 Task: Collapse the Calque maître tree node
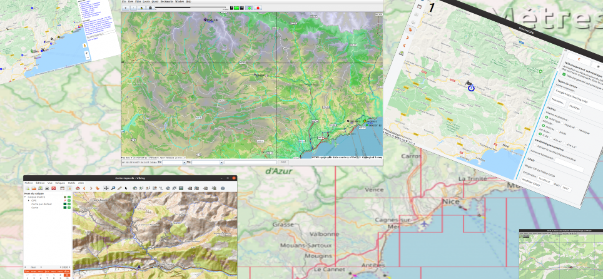pos(25,197)
